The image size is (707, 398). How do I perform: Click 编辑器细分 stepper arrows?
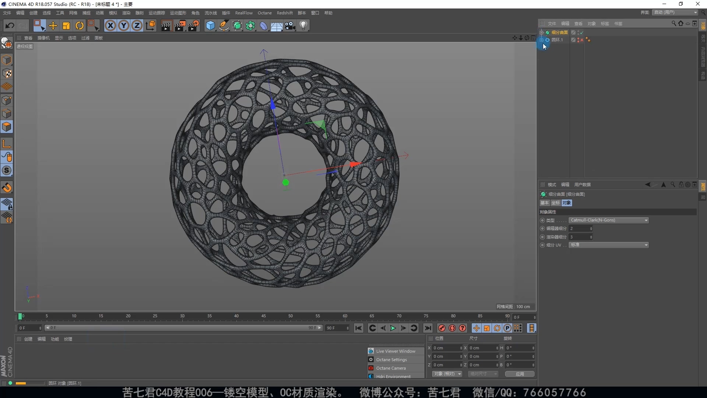(591, 228)
